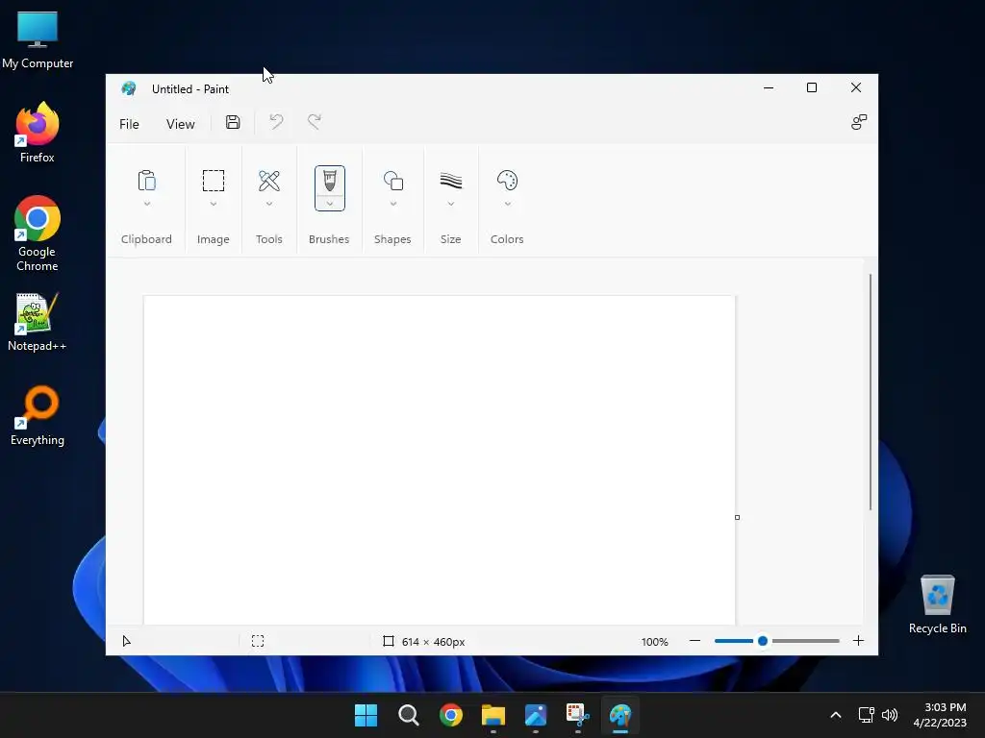Click the selection size icon in status bar

pyautogui.click(x=258, y=641)
